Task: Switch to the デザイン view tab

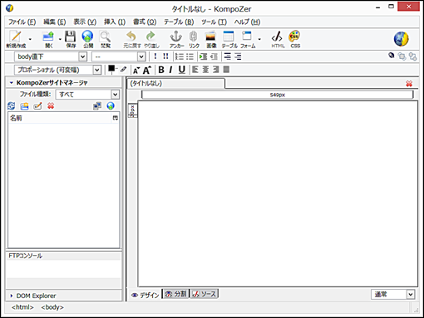Action: tap(145, 295)
